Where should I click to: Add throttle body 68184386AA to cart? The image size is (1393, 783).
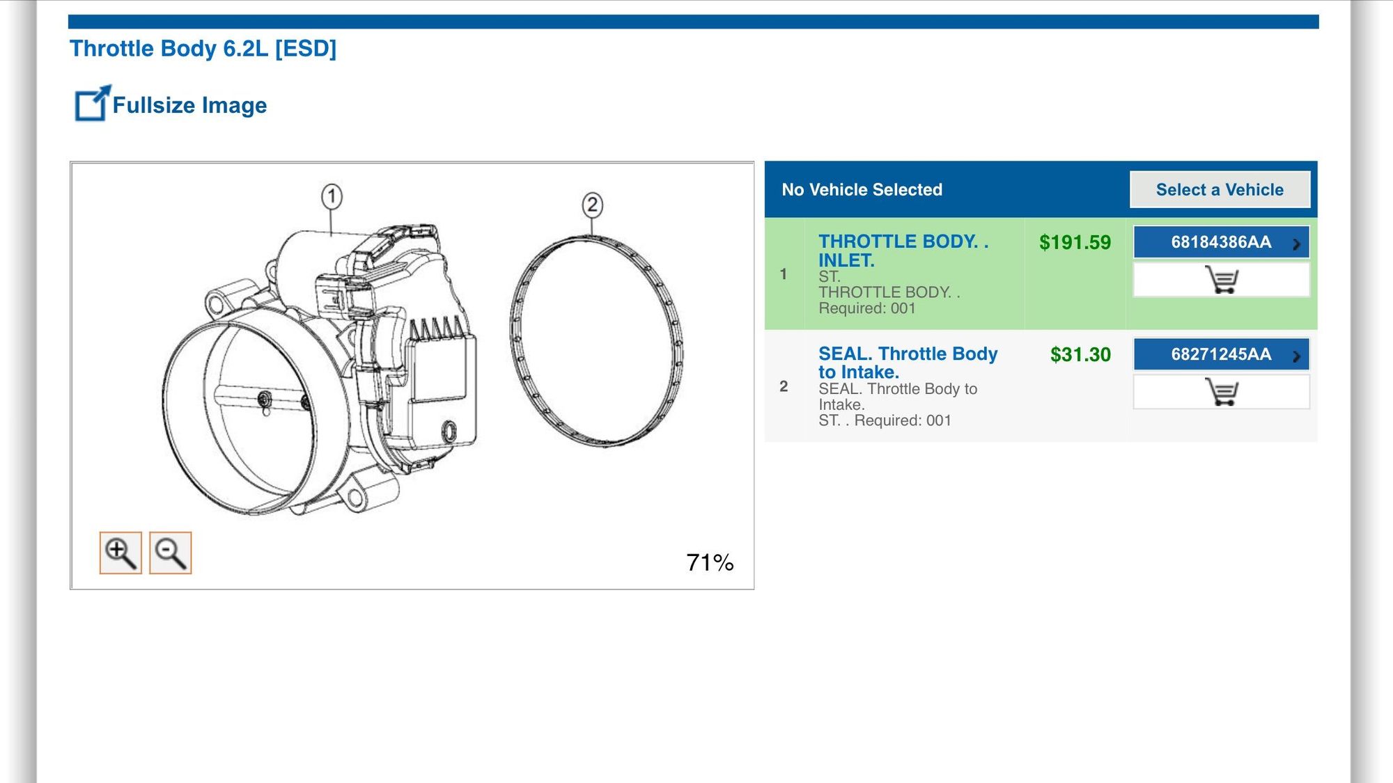click(x=1221, y=280)
